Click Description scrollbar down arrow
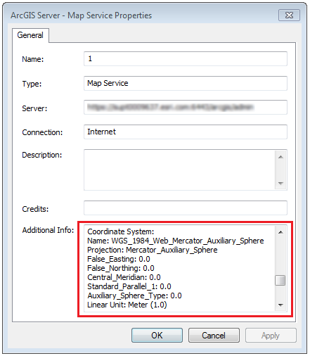 pyautogui.click(x=280, y=183)
